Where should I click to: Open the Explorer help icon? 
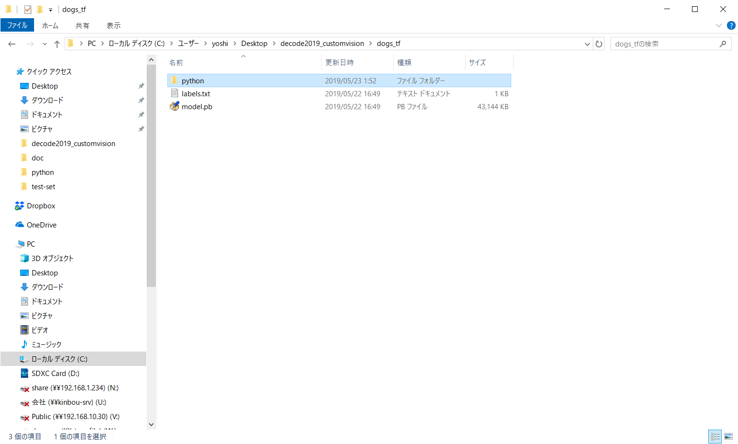[731, 25]
